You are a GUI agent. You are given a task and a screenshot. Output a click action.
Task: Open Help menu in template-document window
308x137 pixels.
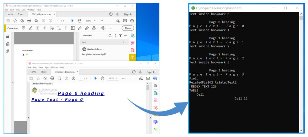pos(62,67)
